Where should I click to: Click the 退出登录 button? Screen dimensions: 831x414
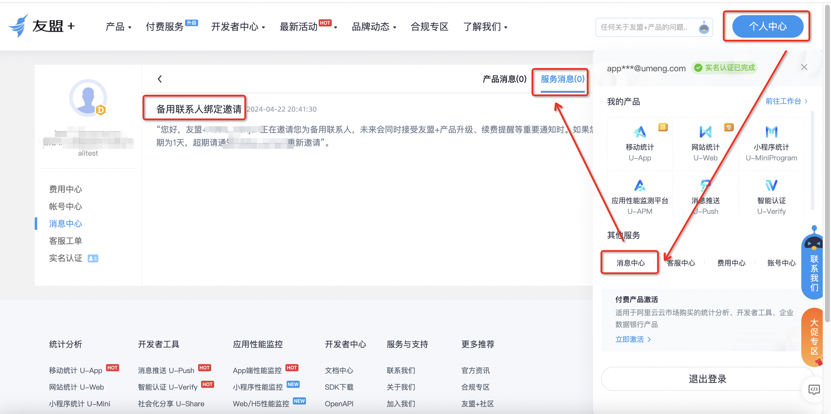pyautogui.click(x=707, y=379)
